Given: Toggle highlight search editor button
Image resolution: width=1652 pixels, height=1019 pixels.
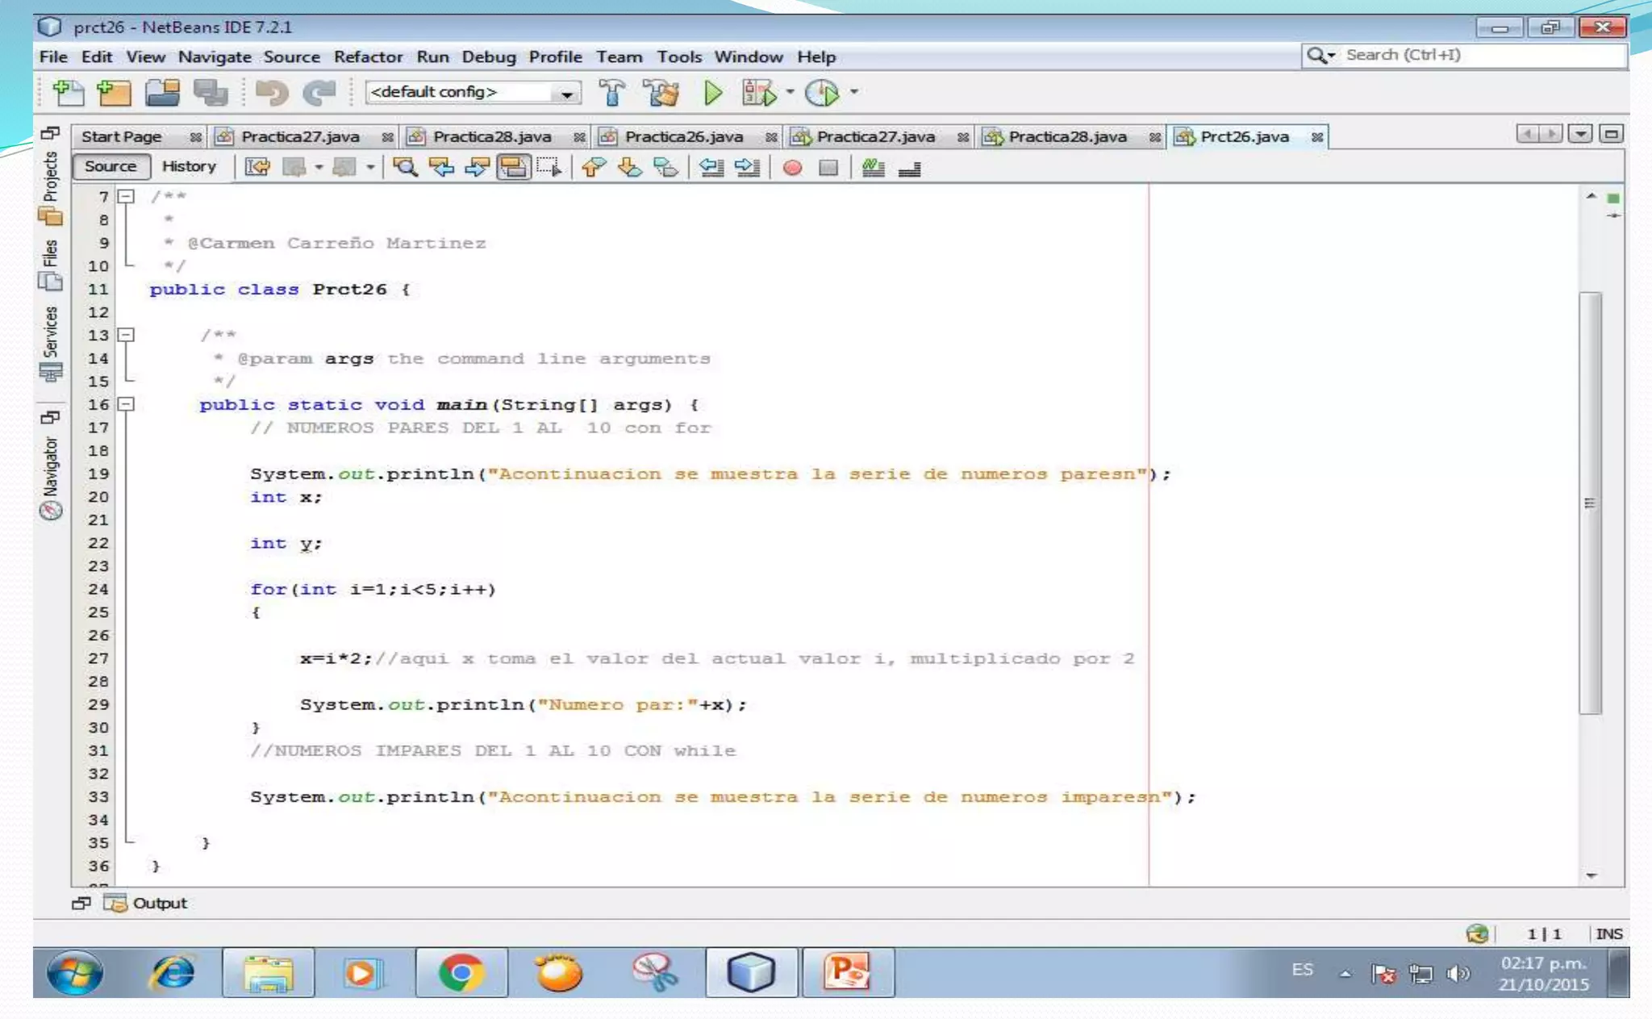Looking at the screenshot, I should [513, 168].
